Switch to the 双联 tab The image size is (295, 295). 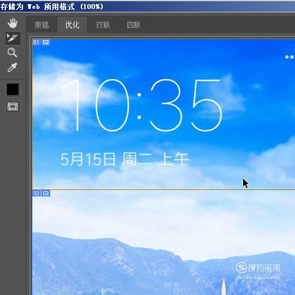103,25
